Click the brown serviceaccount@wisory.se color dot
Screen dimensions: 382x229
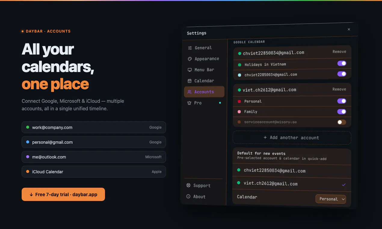click(x=239, y=122)
